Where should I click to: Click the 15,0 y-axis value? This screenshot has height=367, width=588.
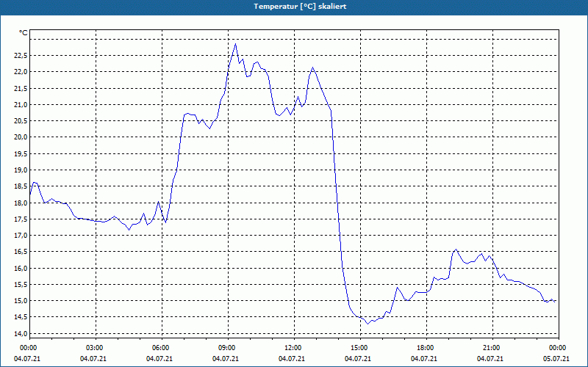click(21, 301)
